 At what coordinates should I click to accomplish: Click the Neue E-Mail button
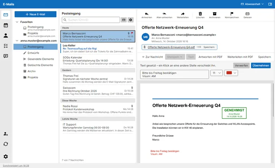tap(36, 14)
